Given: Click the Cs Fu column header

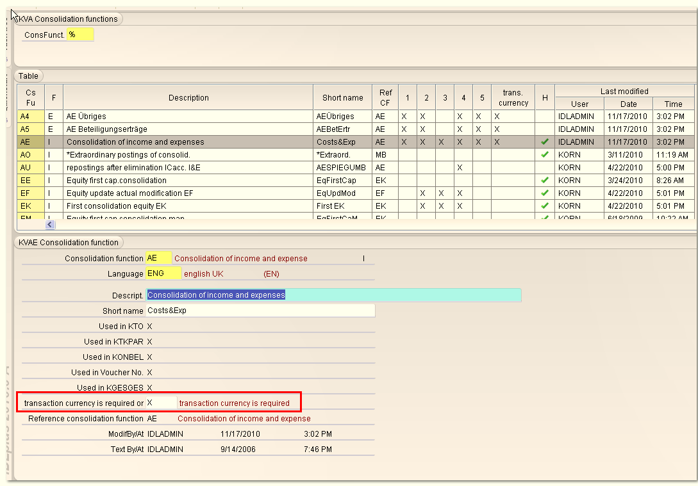Looking at the screenshot, I should coord(31,98).
